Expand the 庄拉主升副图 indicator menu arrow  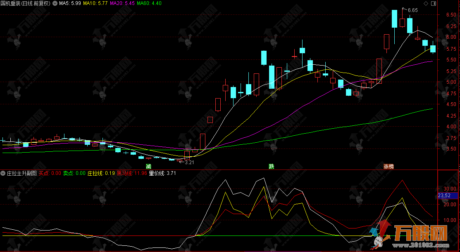point(3,173)
